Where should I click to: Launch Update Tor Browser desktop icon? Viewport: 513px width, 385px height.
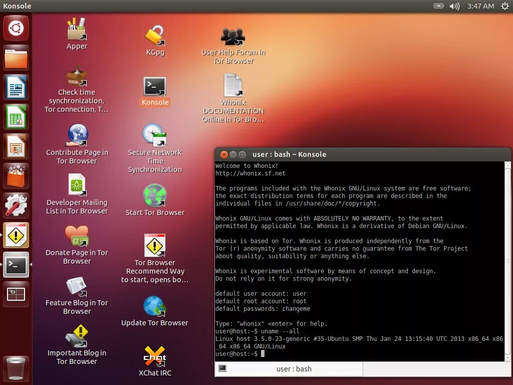[x=155, y=311]
